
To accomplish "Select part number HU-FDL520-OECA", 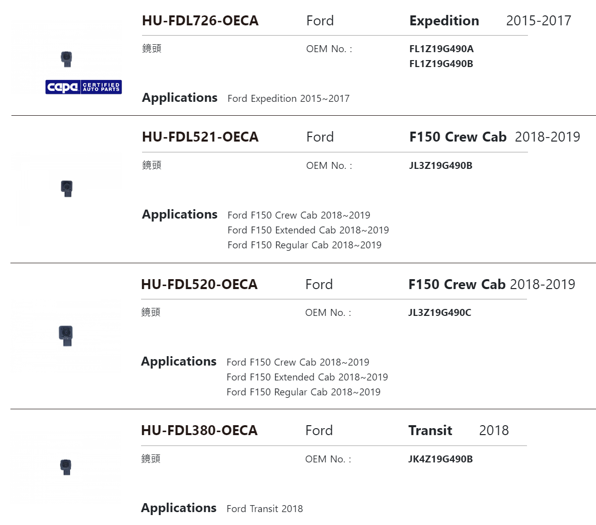I will click(199, 285).
